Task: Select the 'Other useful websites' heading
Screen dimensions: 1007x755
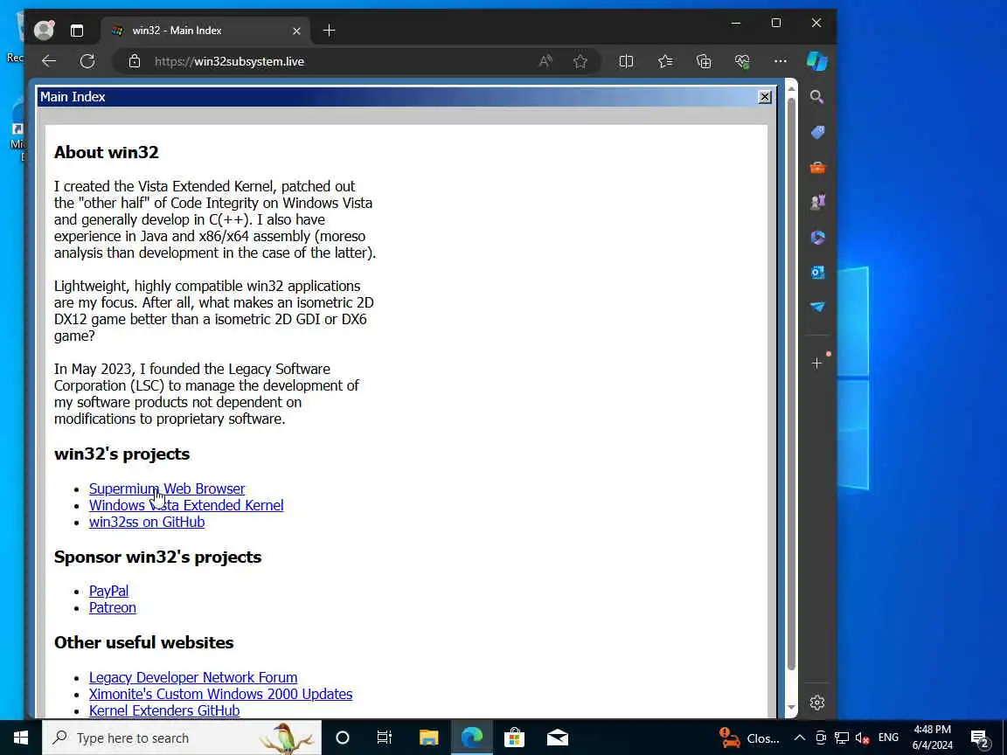Action: click(144, 642)
